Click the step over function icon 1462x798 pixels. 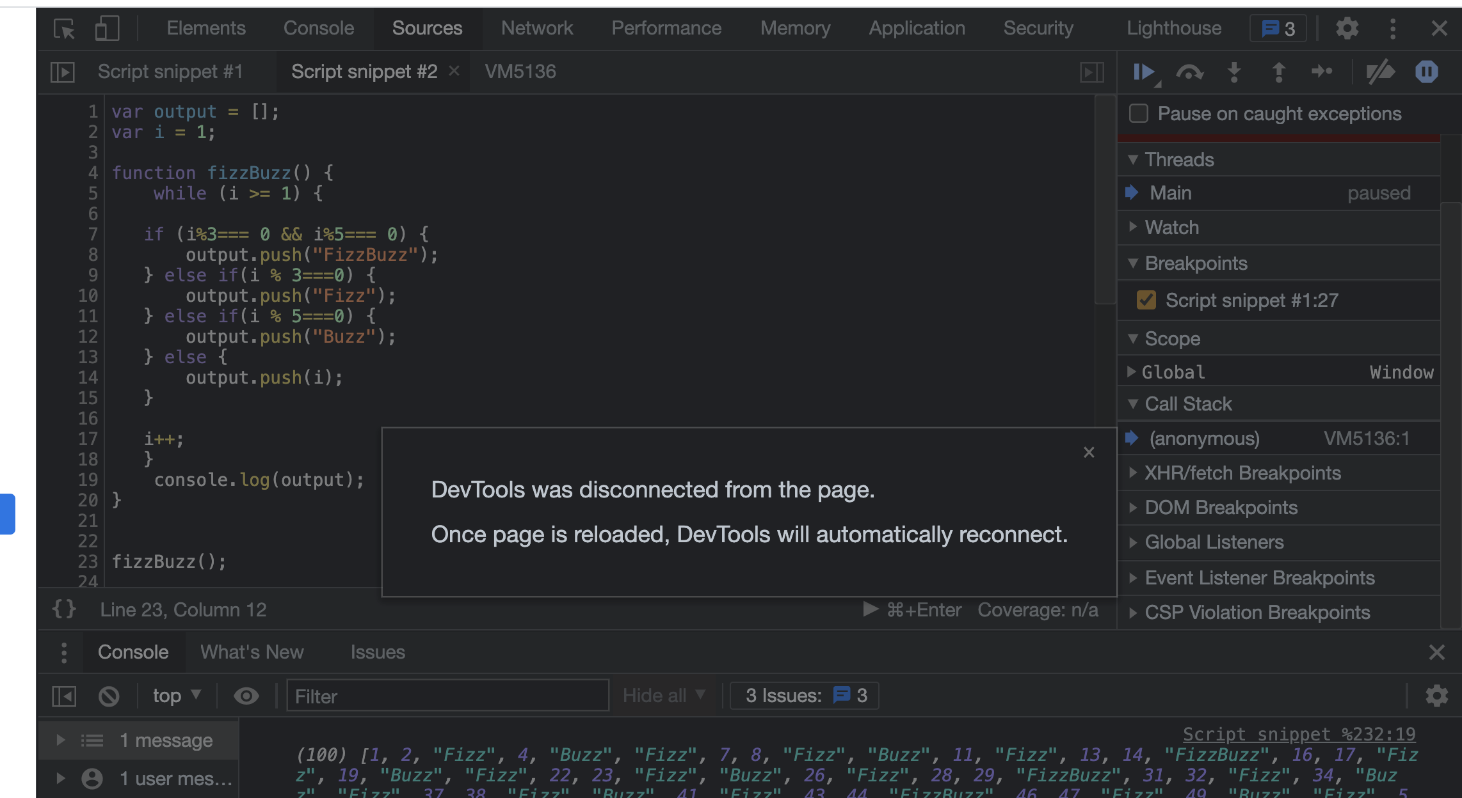pyautogui.click(x=1189, y=72)
